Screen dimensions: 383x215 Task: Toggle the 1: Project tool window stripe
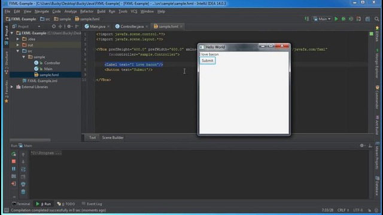pos(7,35)
